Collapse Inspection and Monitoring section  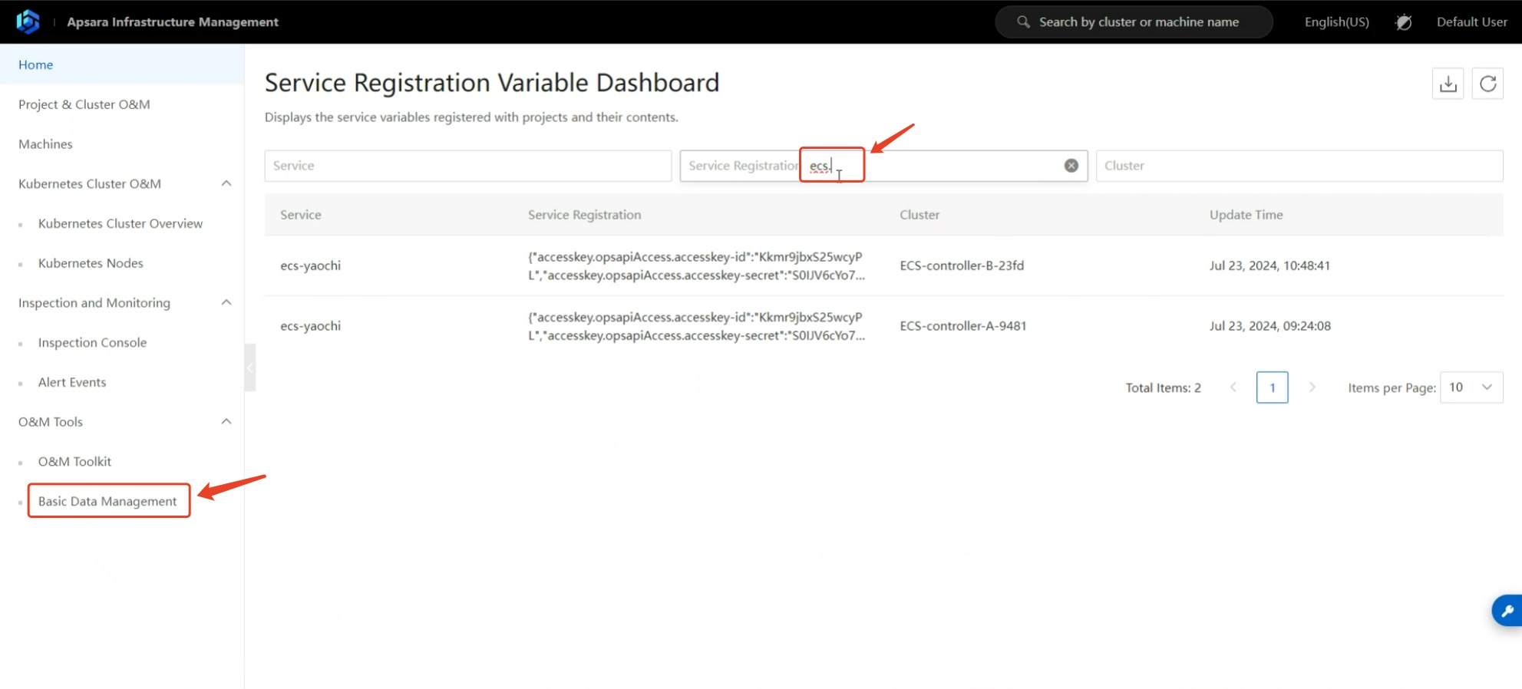point(226,302)
